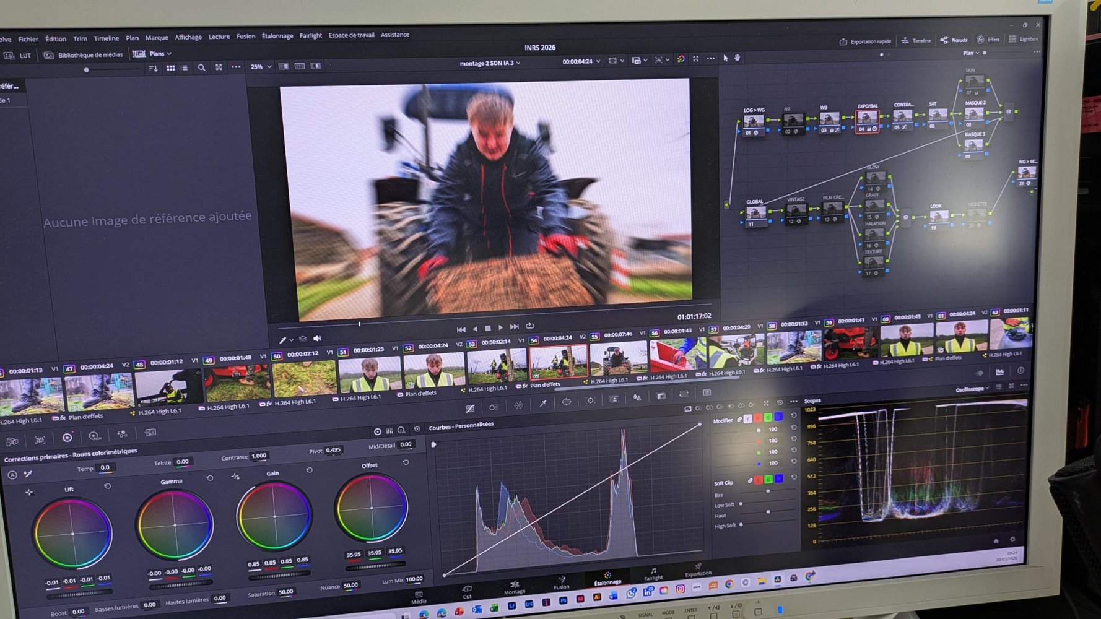This screenshot has width=1101, height=619.
Task: Open the LUT panel button
Action: click(18, 55)
